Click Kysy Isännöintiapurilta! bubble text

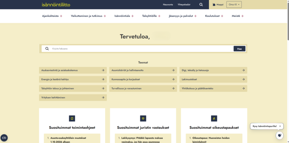(265, 126)
